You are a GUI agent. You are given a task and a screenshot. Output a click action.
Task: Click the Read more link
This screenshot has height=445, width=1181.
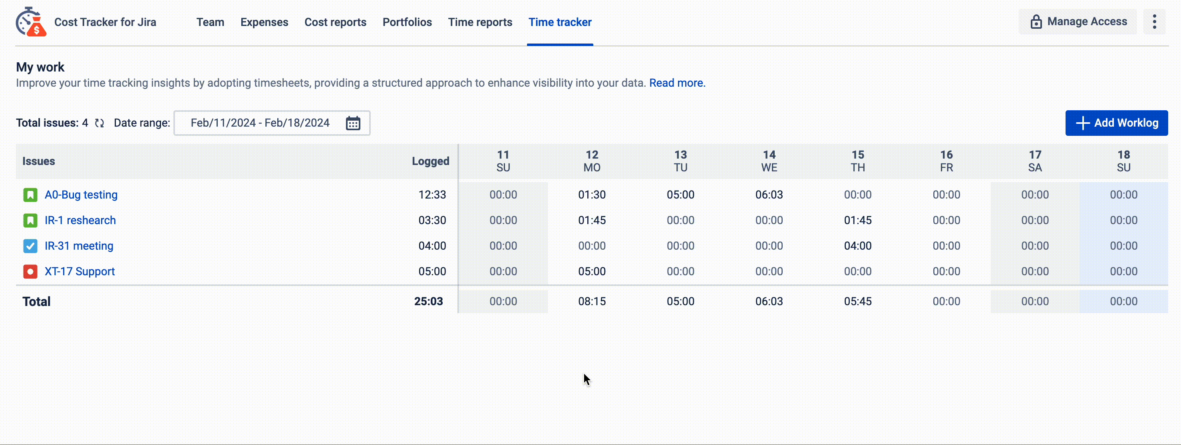pos(676,83)
